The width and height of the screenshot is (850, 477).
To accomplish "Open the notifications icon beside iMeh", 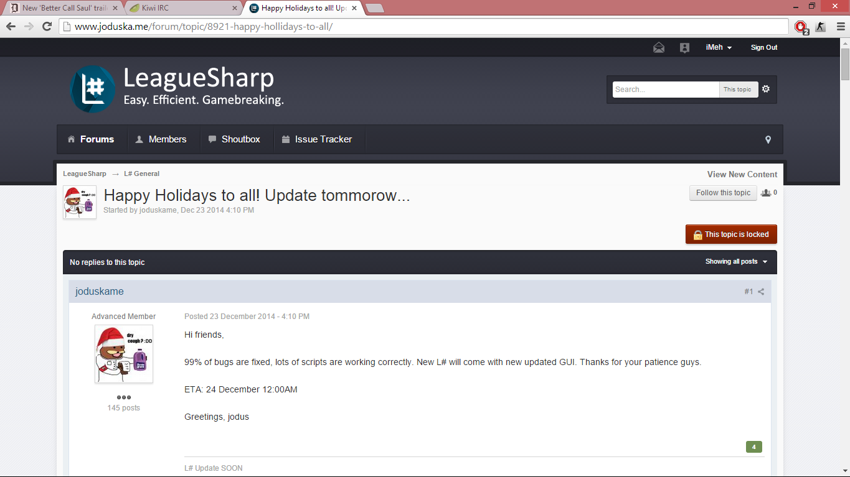I will 685,48.
